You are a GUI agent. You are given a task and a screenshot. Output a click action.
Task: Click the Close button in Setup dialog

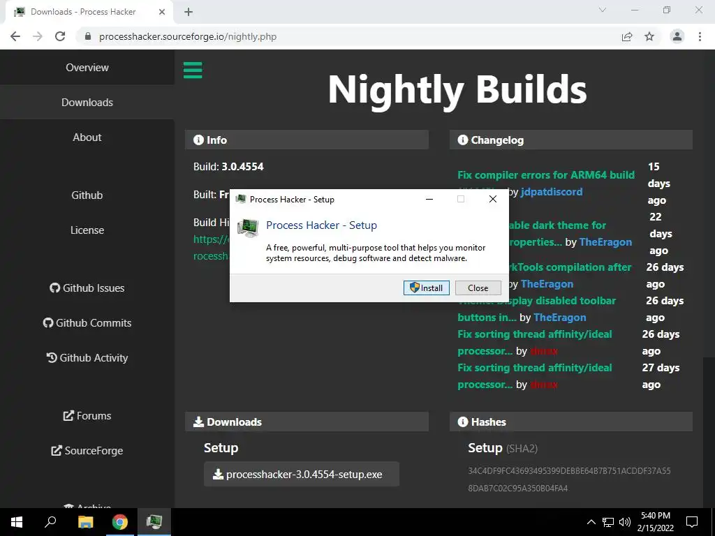[478, 288]
